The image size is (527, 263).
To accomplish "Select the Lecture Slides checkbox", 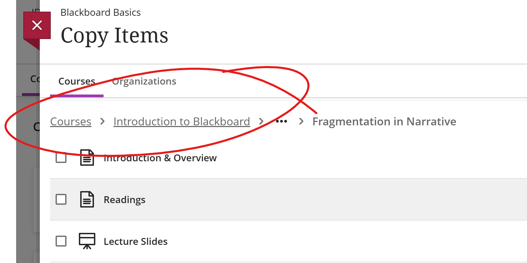I will [61, 241].
